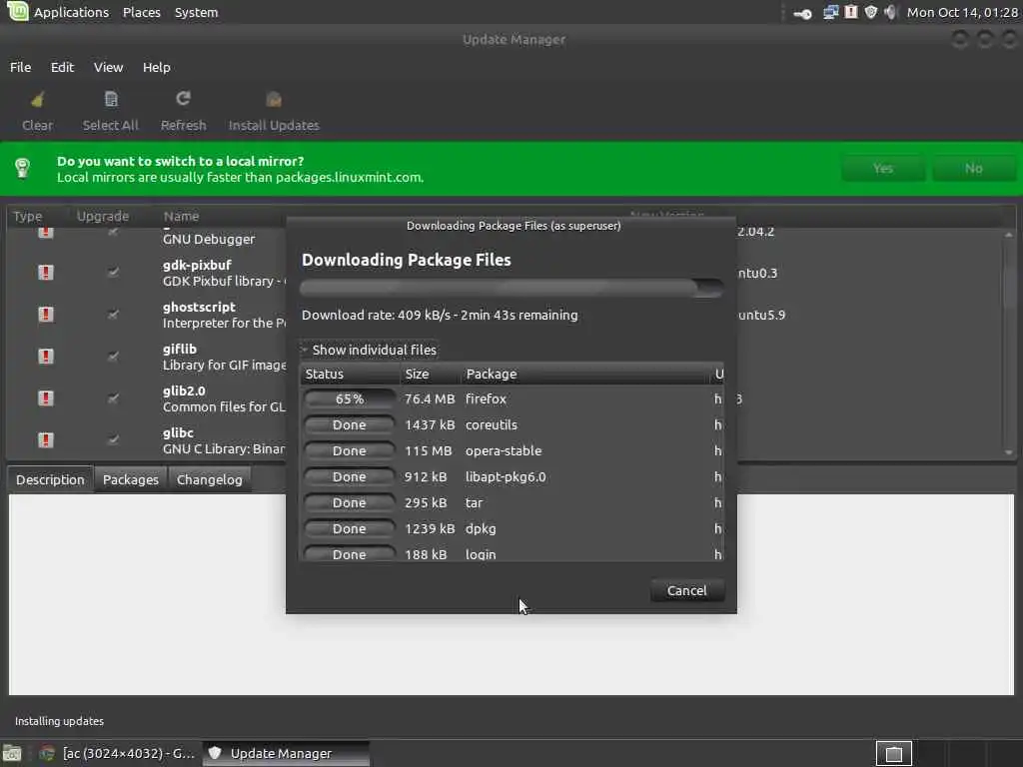This screenshot has width=1023, height=767.
Task: Collapse the Show individual files expander
Action: 369,350
